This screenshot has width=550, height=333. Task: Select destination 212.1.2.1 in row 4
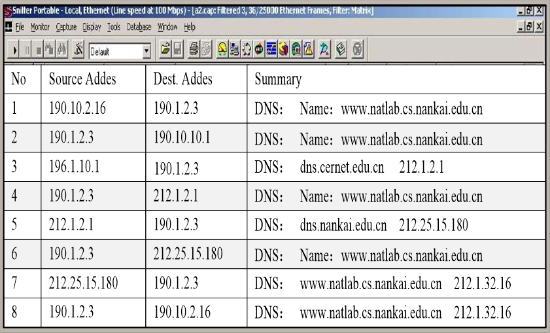(x=175, y=196)
